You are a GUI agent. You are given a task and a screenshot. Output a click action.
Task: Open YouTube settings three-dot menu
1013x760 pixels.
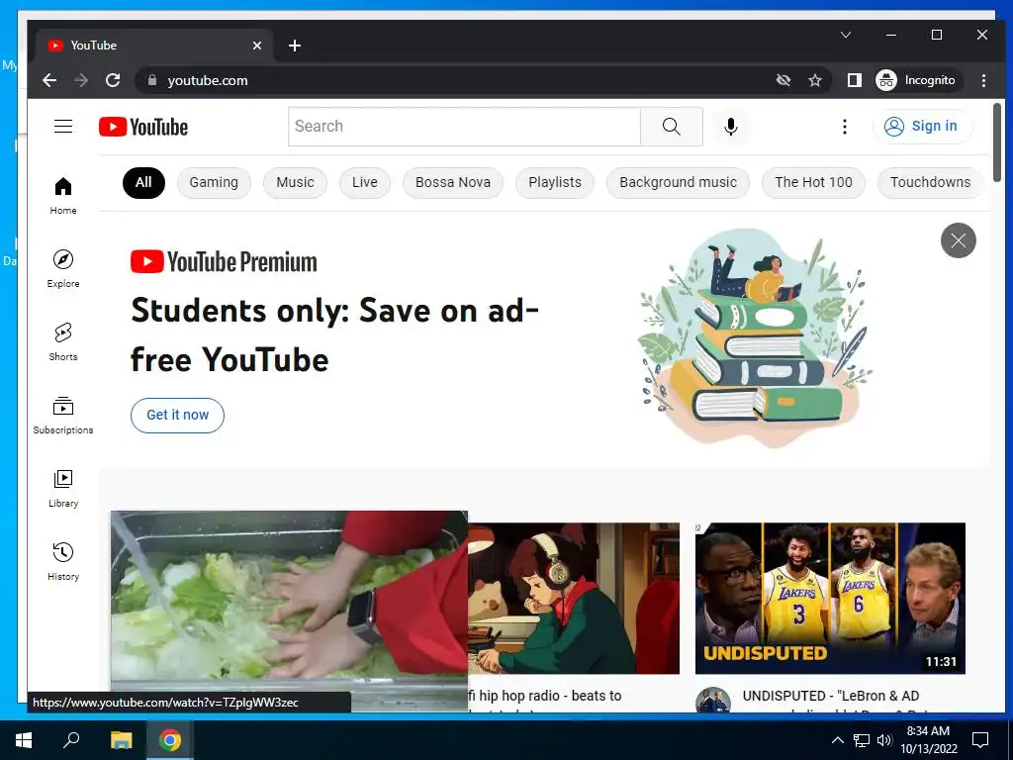point(844,127)
